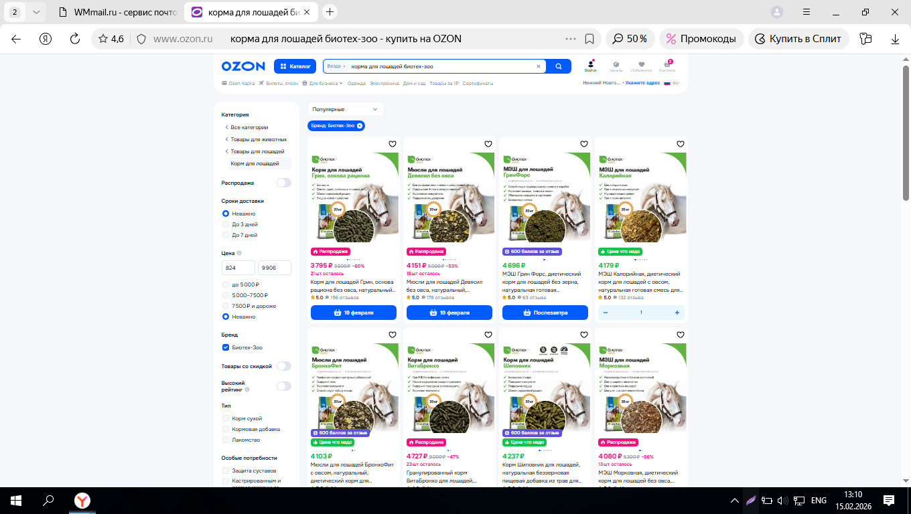The width and height of the screenshot is (911, 514).
Task: Click the Купить в Сплит button
Action: (798, 39)
